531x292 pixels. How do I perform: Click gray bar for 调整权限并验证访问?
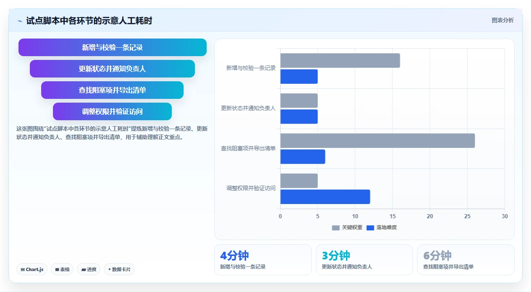(x=299, y=181)
